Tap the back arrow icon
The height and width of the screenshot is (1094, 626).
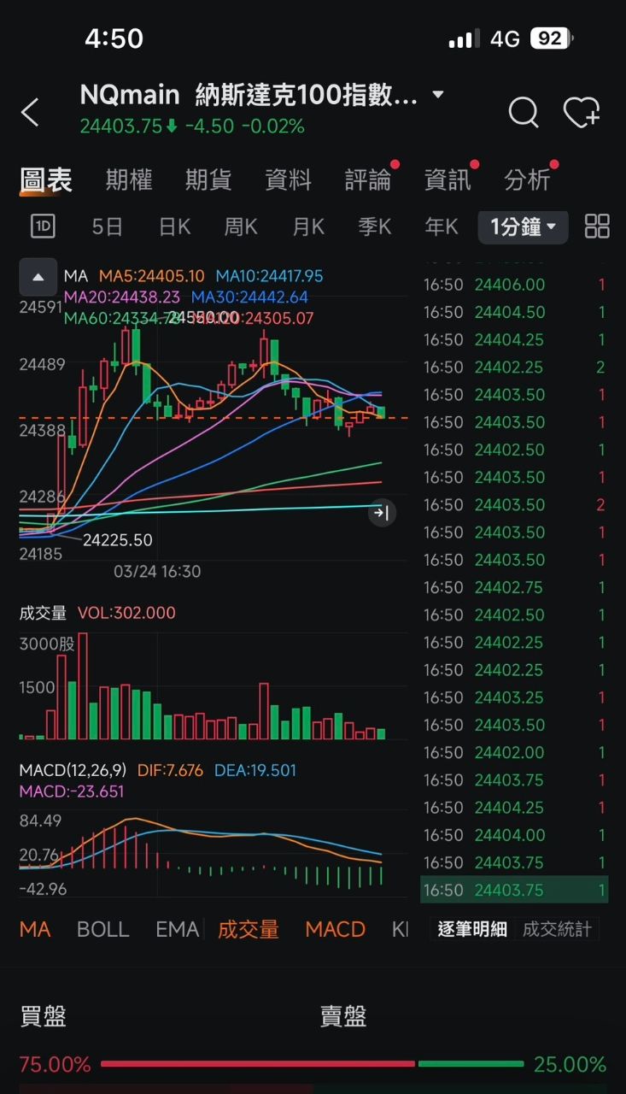click(31, 112)
